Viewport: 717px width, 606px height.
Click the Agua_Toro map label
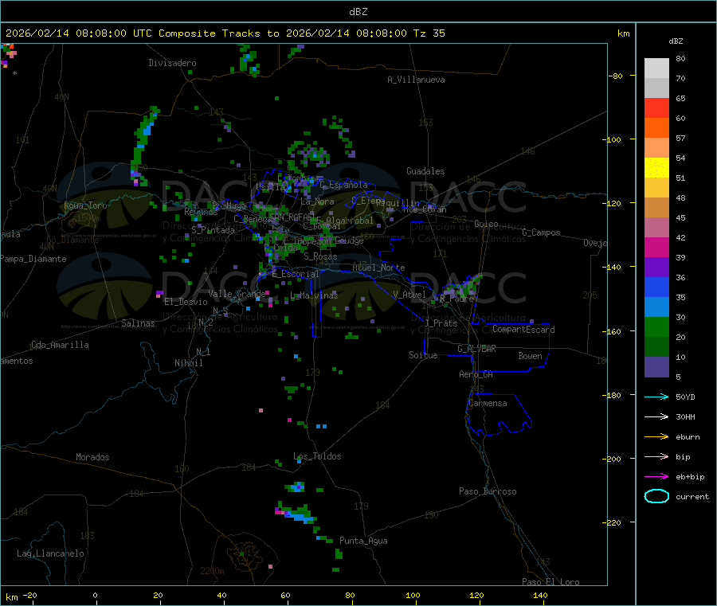click(85, 205)
